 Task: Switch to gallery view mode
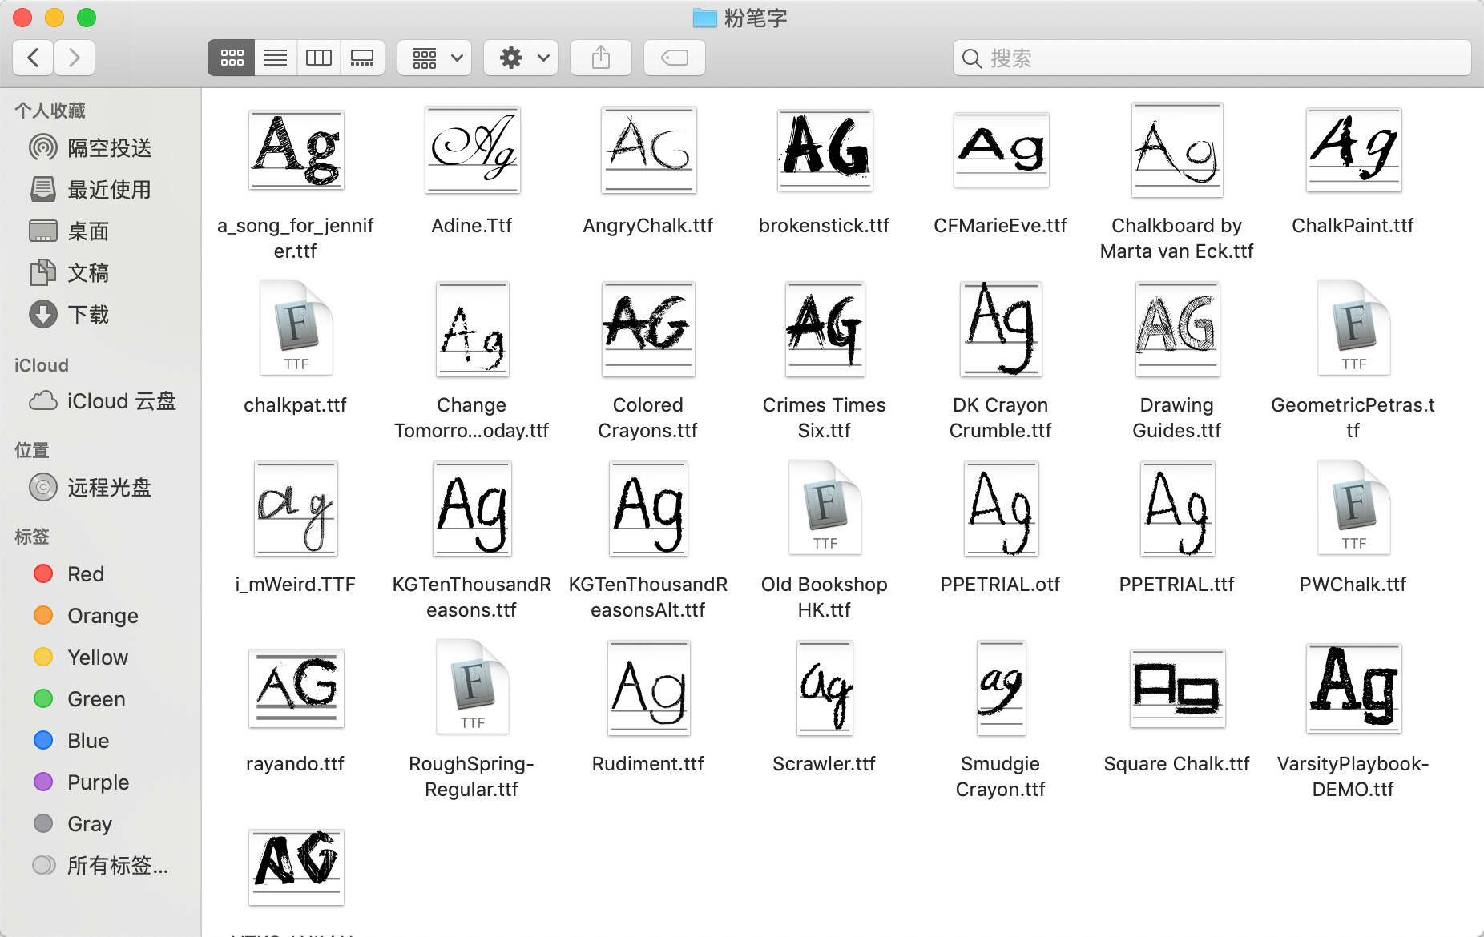[362, 58]
